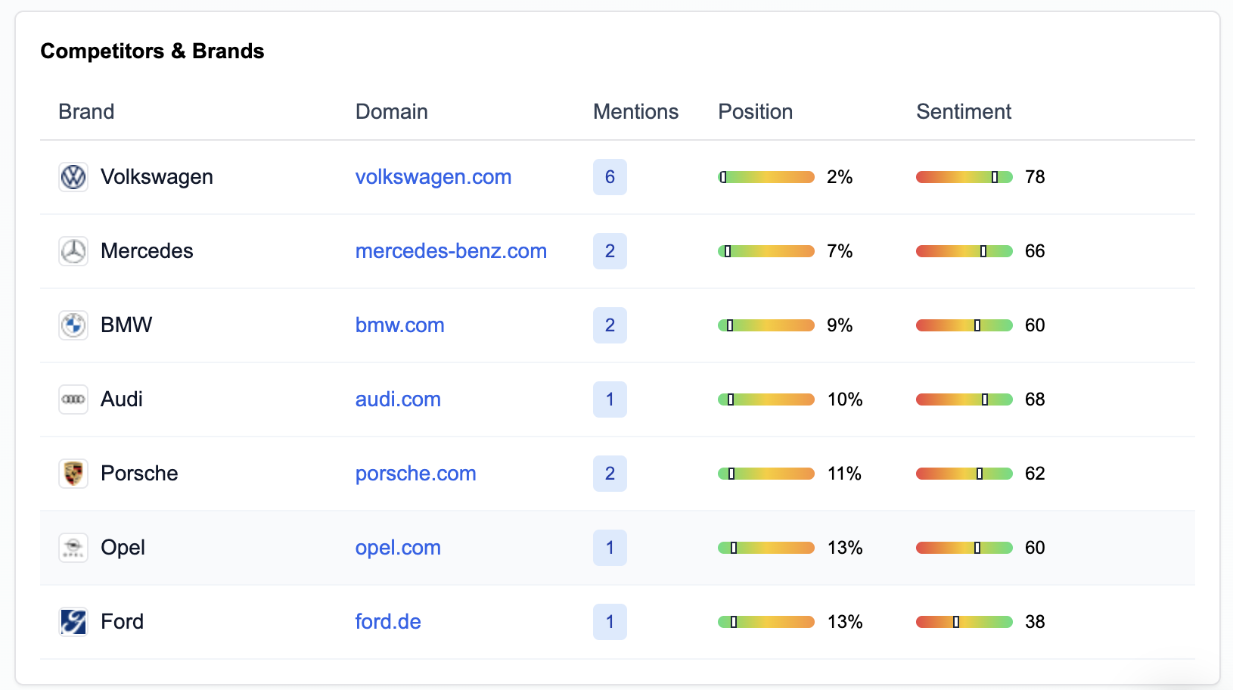Click the Mercedes star logo icon

[x=73, y=251]
